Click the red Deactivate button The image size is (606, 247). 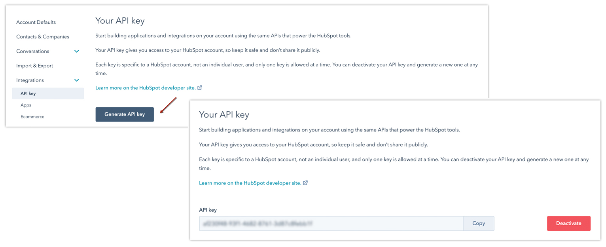click(568, 223)
